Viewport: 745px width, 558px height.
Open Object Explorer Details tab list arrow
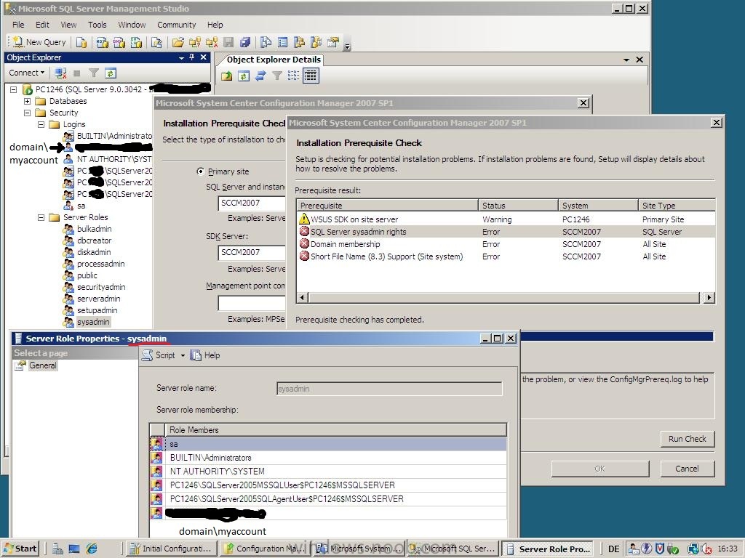(x=626, y=60)
